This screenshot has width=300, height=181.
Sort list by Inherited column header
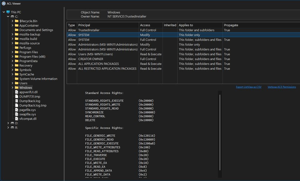pyautogui.click(x=170, y=25)
